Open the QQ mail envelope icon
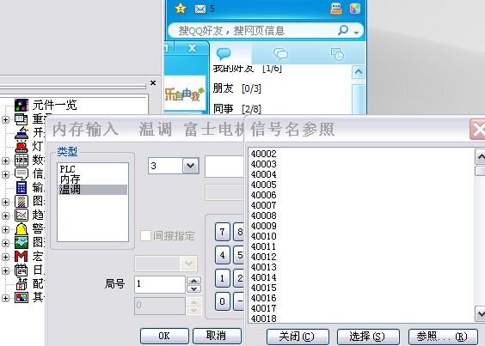This screenshot has height=346, width=485. pyautogui.click(x=200, y=9)
